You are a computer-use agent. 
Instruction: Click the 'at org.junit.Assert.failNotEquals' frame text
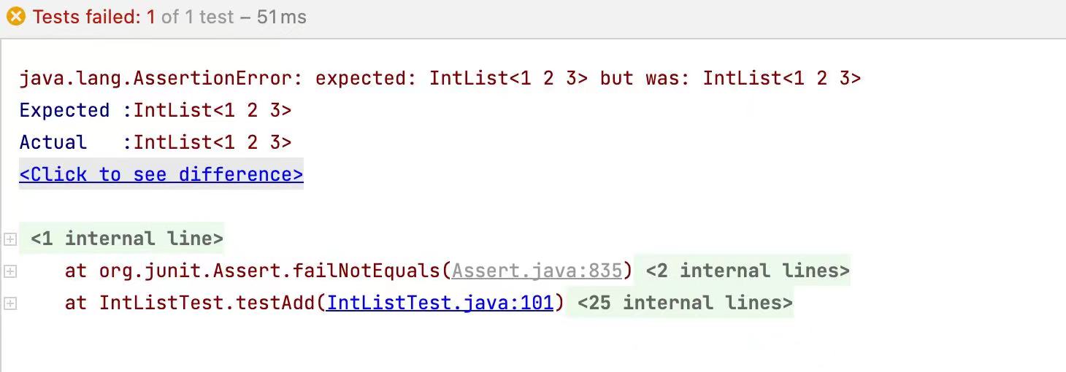tap(253, 271)
